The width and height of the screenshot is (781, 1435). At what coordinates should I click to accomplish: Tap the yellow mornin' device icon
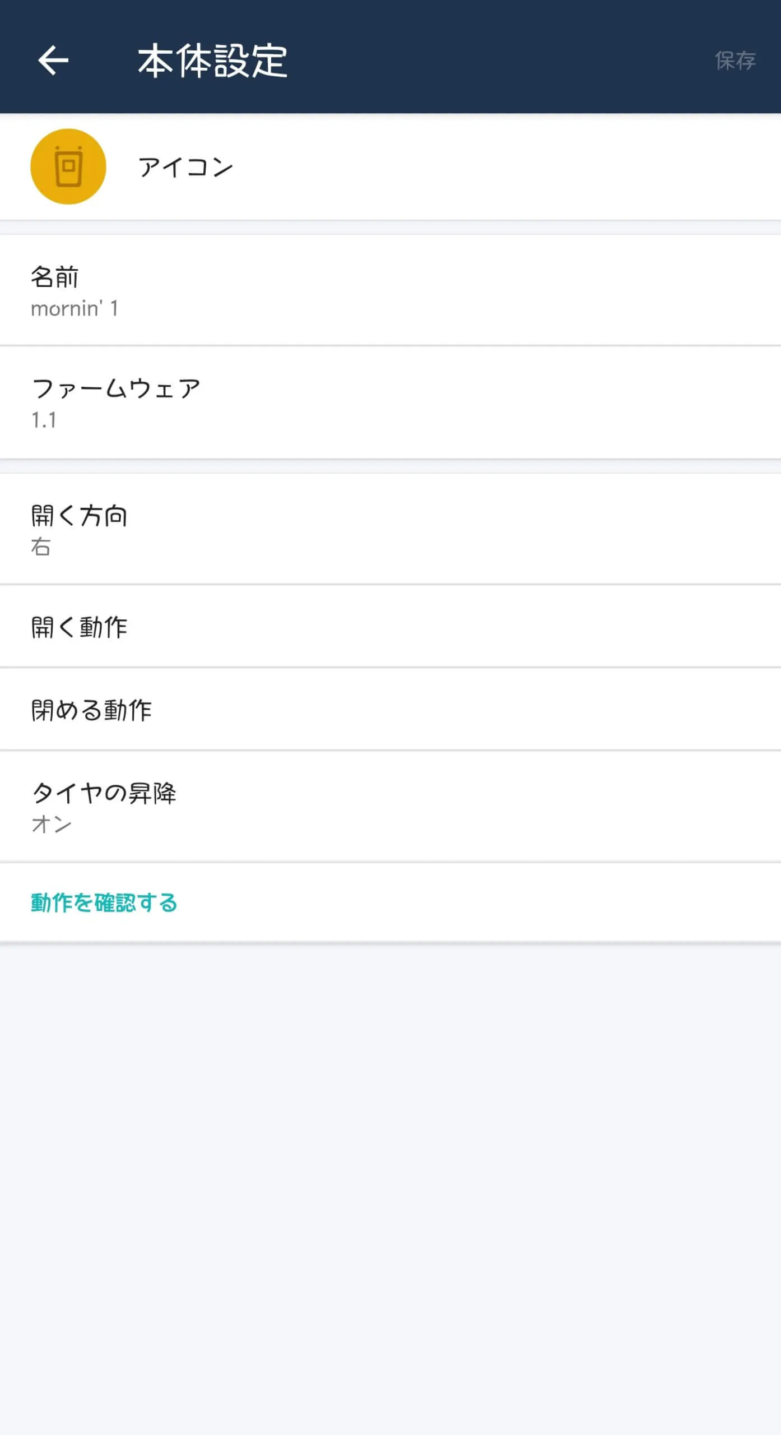point(68,166)
